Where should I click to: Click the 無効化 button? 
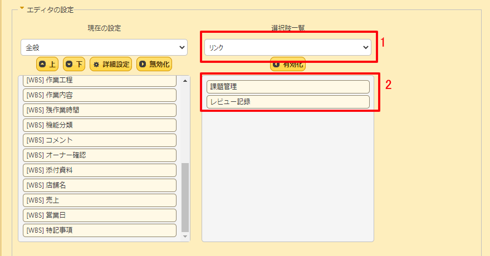click(154, 65)
